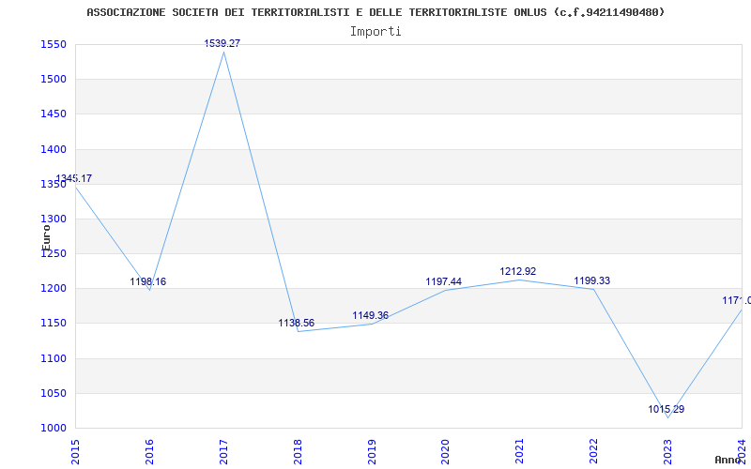This screenshot has height=469, width=751.
Task: Click the 'Euro' y-axis title
Action: point(46,238)
